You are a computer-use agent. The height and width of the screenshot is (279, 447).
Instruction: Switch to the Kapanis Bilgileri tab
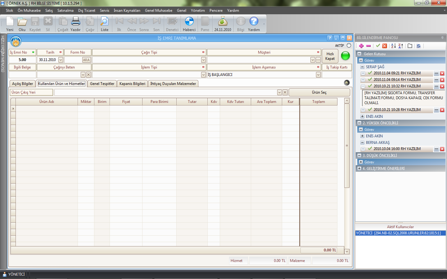coord(132,84)
